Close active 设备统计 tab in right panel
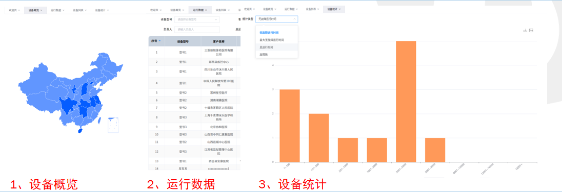This screenshot has height=192, width=562. click(x=340, y=9)
